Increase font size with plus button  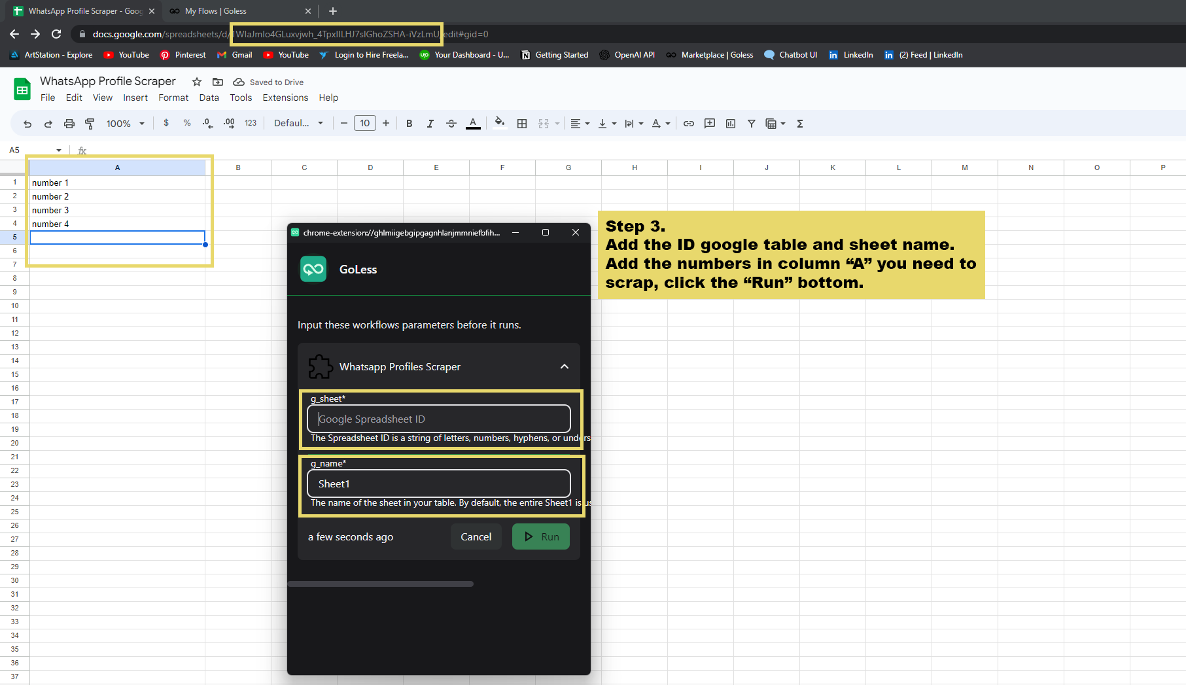(386, 123)
